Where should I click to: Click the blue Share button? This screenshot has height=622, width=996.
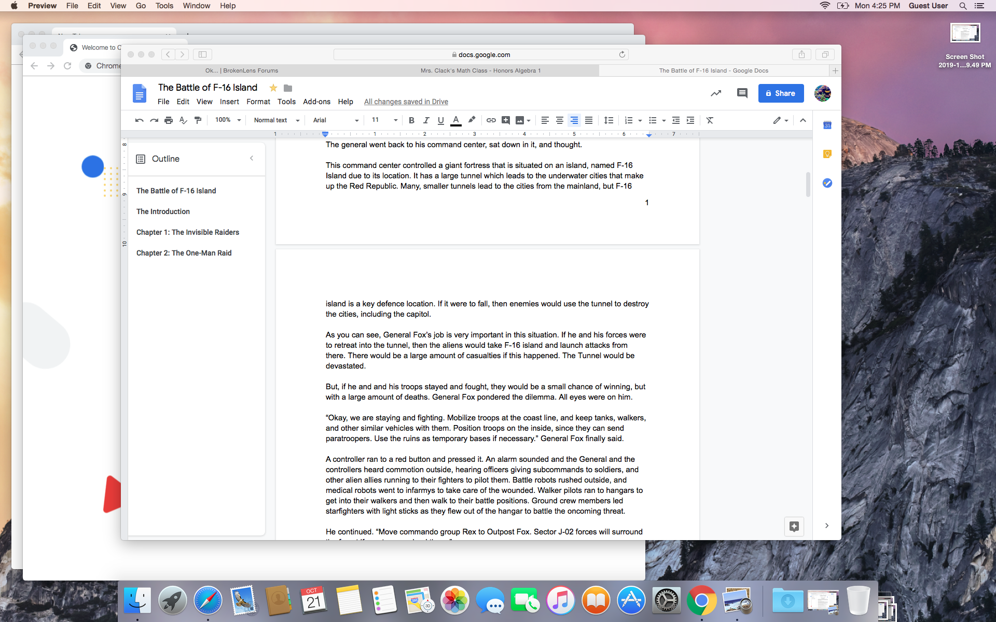click(781, 93)
